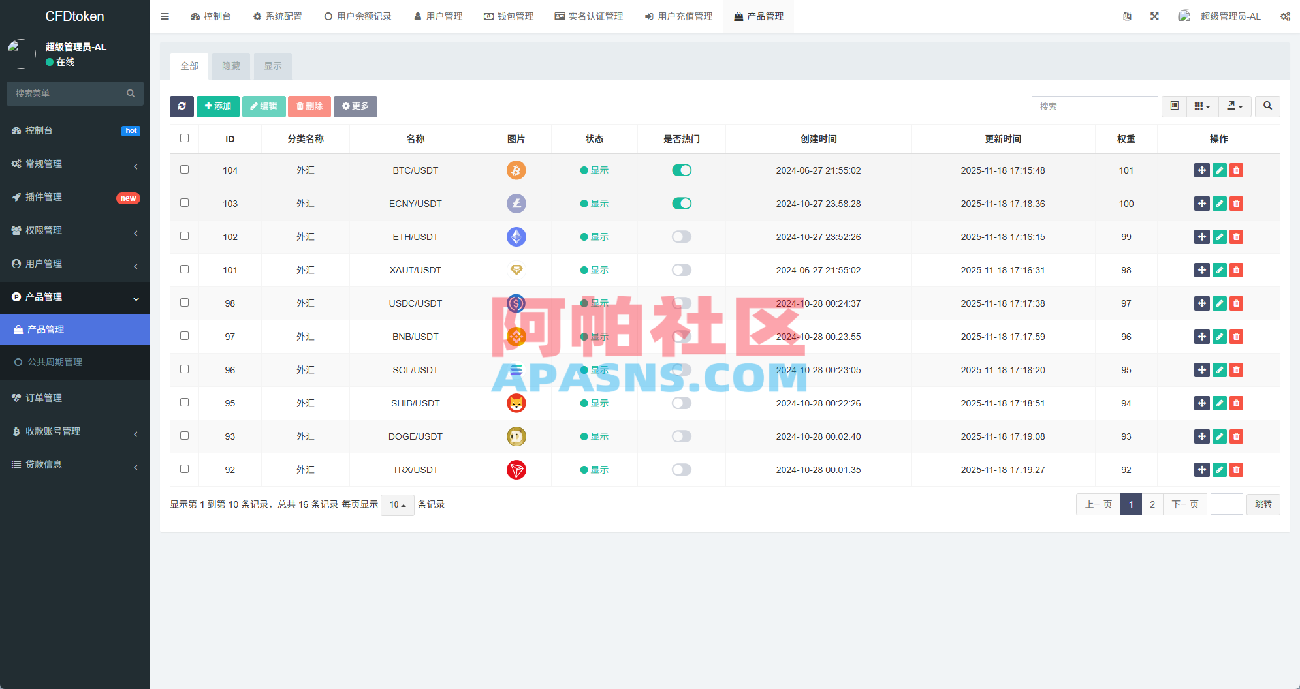Expand 权限管理 in the sidebar
Screen dimensions: 1300x689
click(x=75, y=230)
